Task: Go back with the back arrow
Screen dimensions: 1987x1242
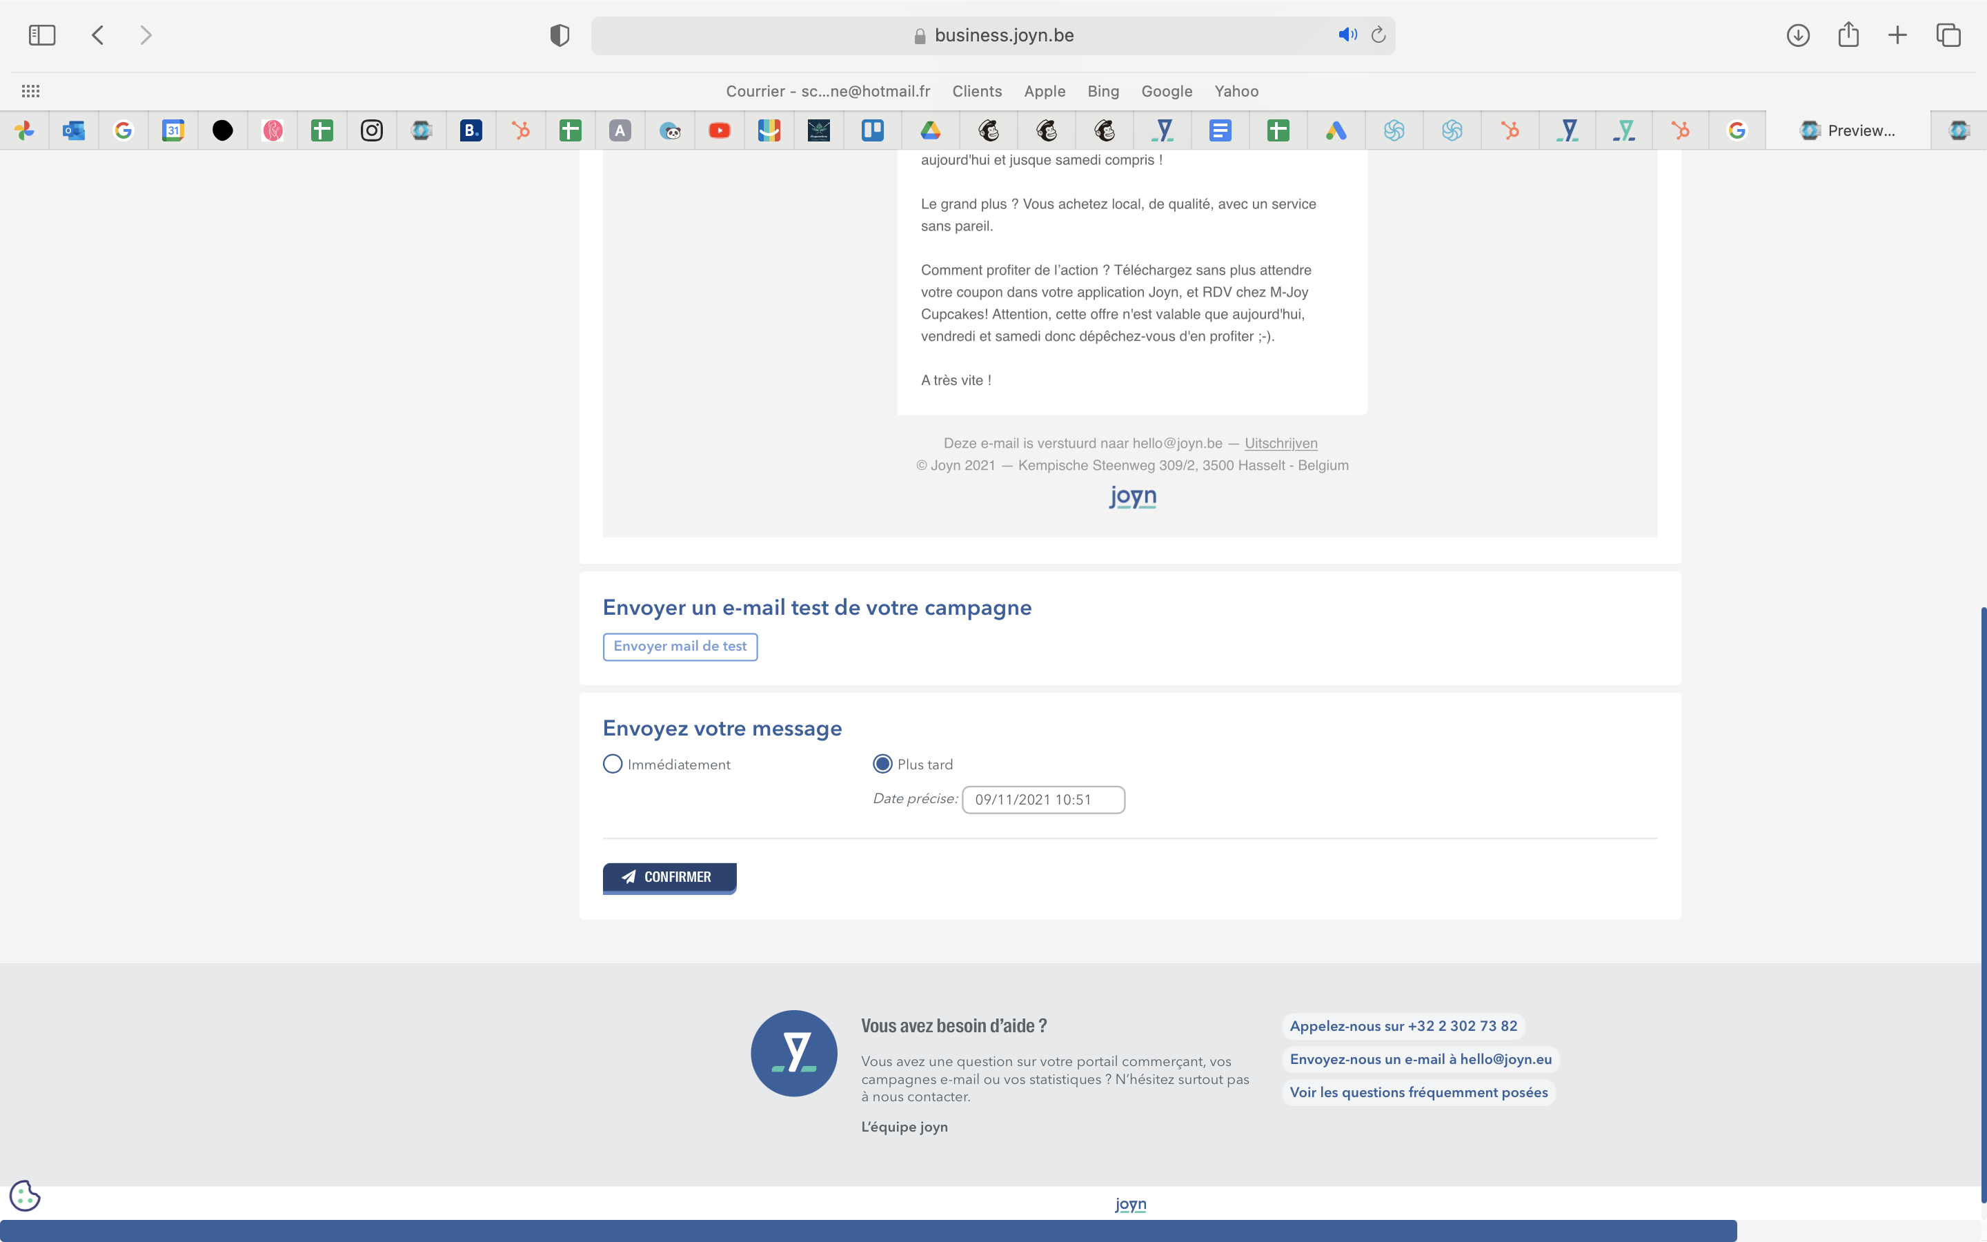Action: [98, 35]
